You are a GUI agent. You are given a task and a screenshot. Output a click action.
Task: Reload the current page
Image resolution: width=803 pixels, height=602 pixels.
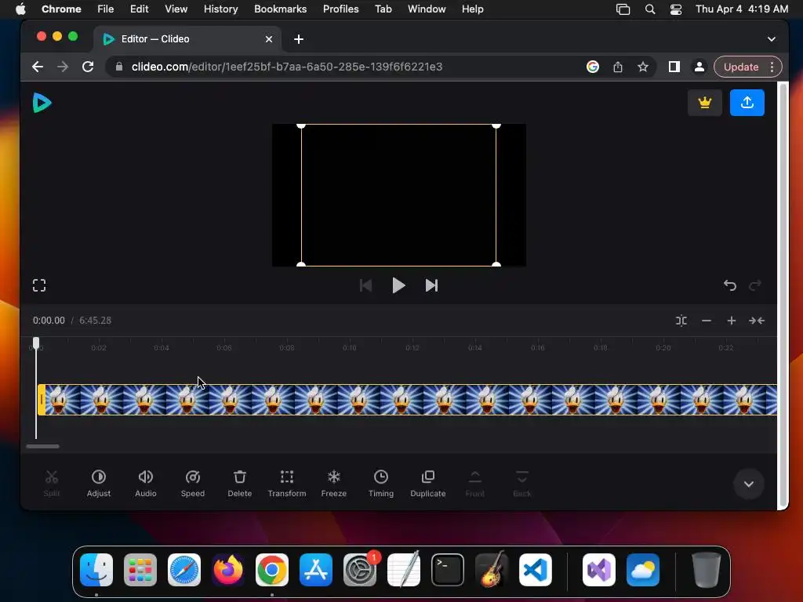pos(88,67)
